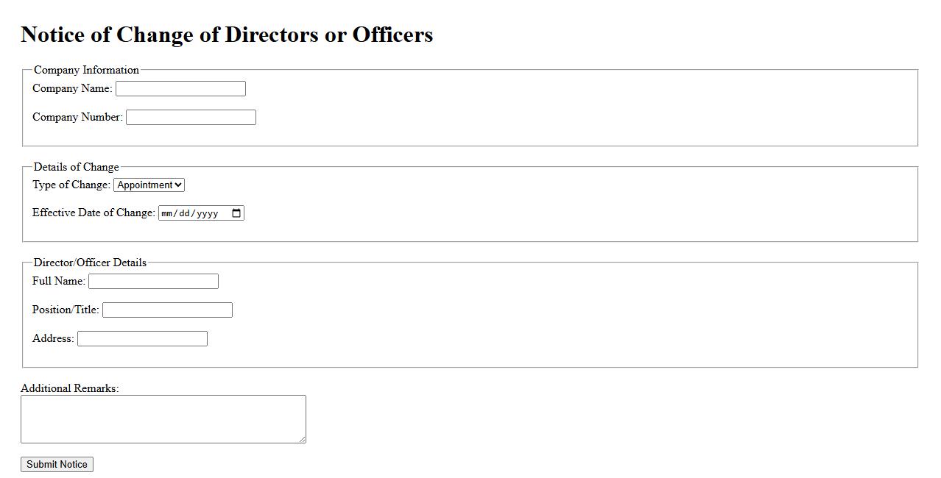The height and width of the screenshot is (478, 941).
Task: Click the "Full Name:" label
Action: [x=59, y=281]
